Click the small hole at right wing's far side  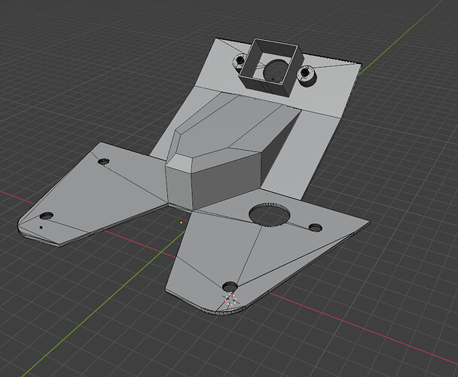pos(315,227)
